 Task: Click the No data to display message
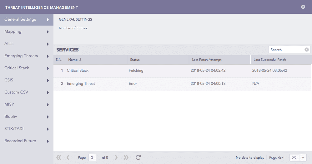coord(250,158)
